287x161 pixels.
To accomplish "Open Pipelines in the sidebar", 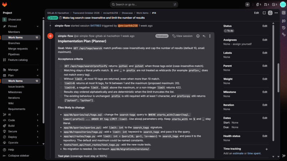I will pos(14,54).
